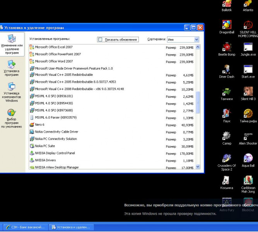Launch the Aqua Ball desktop icon
Viewport: 258px width, 232px height.
point(248,160)
